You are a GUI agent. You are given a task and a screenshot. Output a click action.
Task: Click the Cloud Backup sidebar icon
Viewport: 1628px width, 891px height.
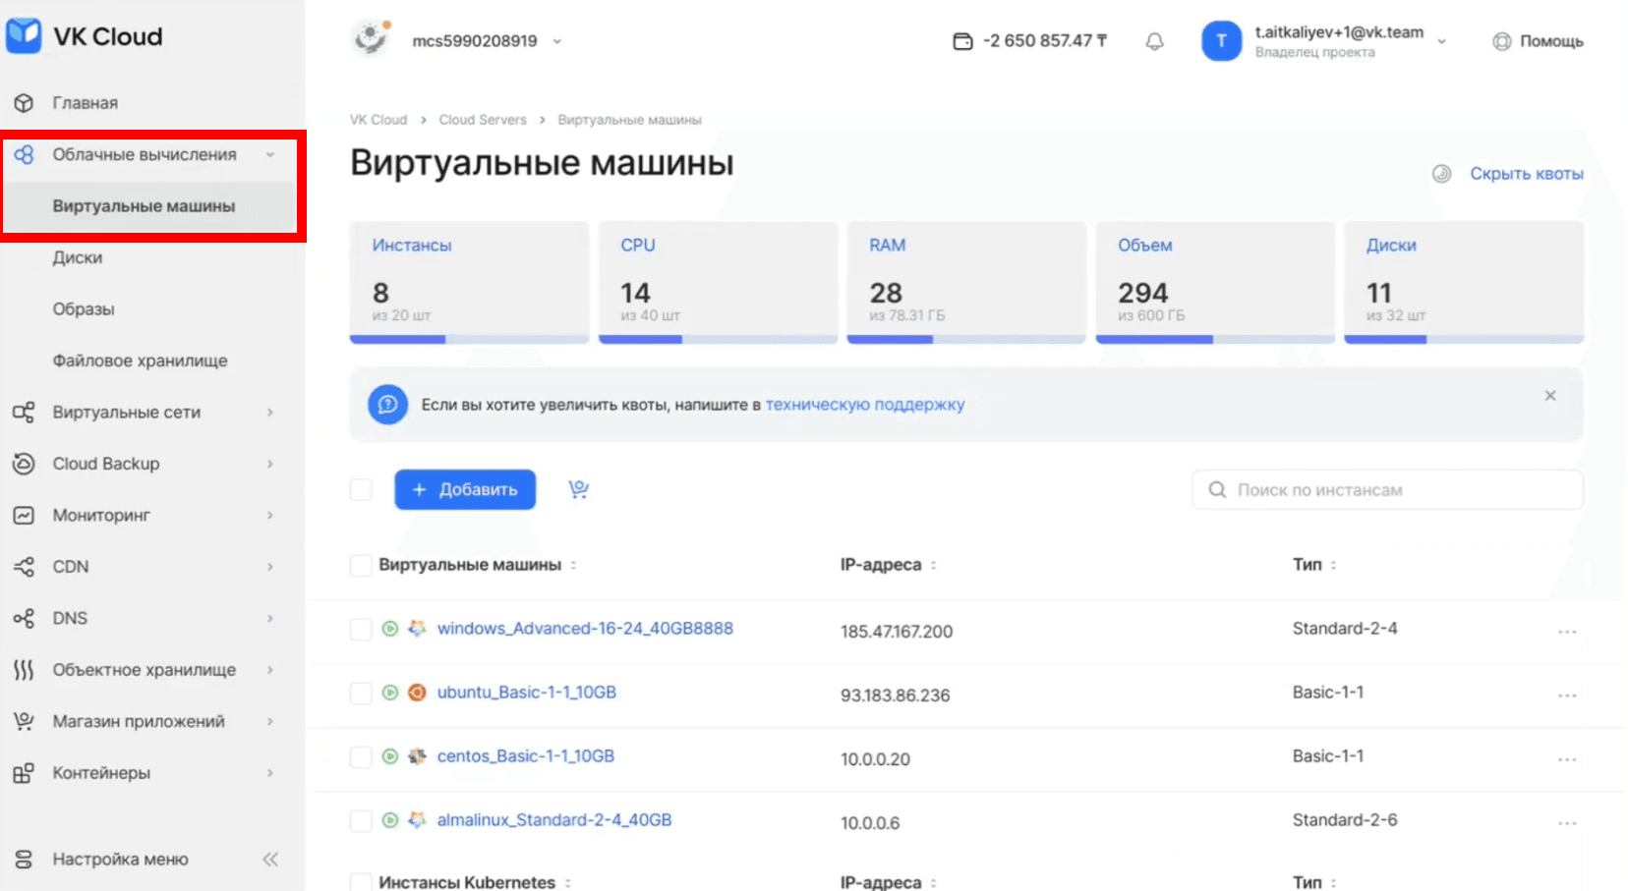(24, 464)
